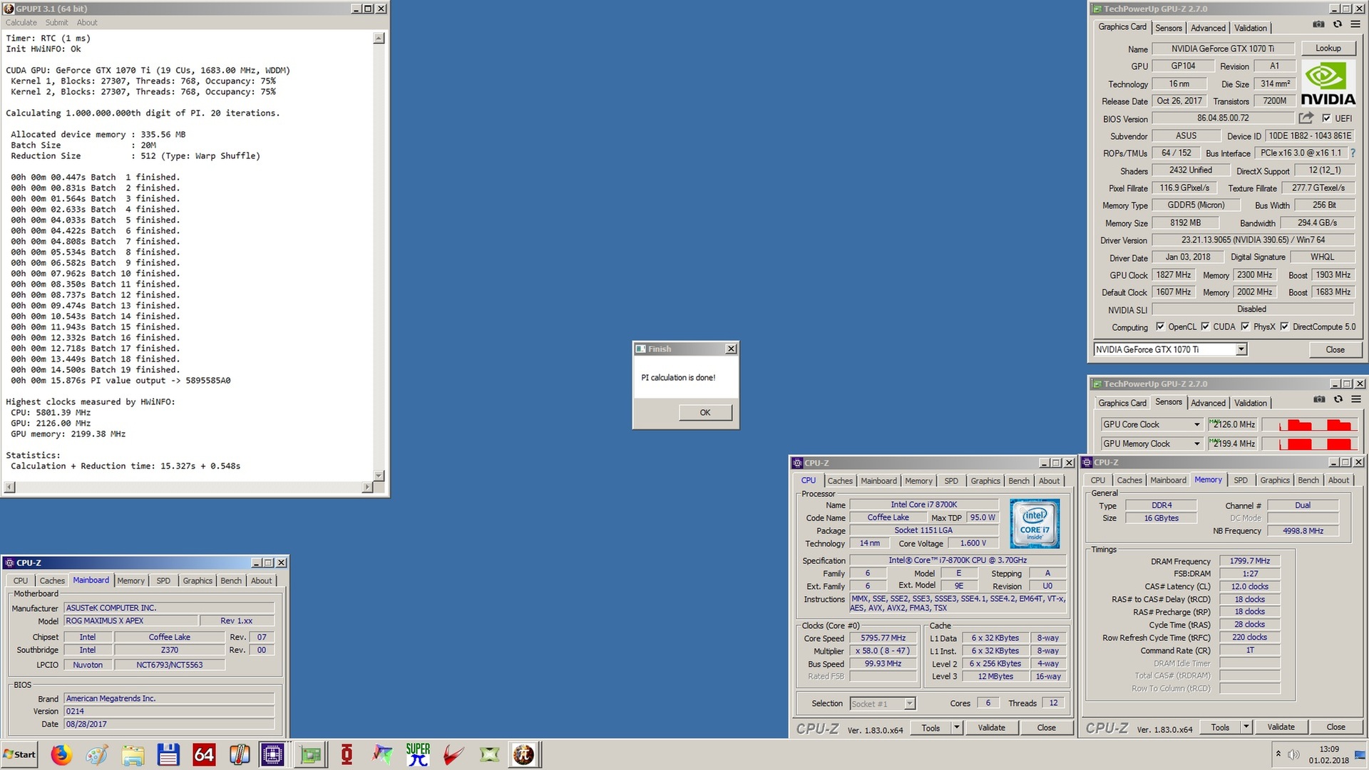Screen dimensions: 1369x770
Task: Click the Lookup button in GPU-Z
Action: pos(1328,48)
